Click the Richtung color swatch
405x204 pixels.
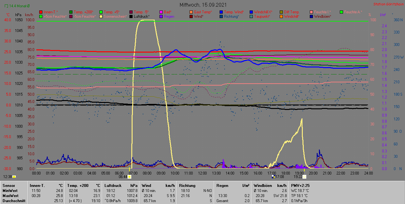click(221, 16)
